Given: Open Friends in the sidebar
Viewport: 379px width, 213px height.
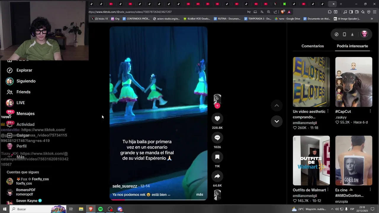Looking at the screenshot, I should 18,92.
